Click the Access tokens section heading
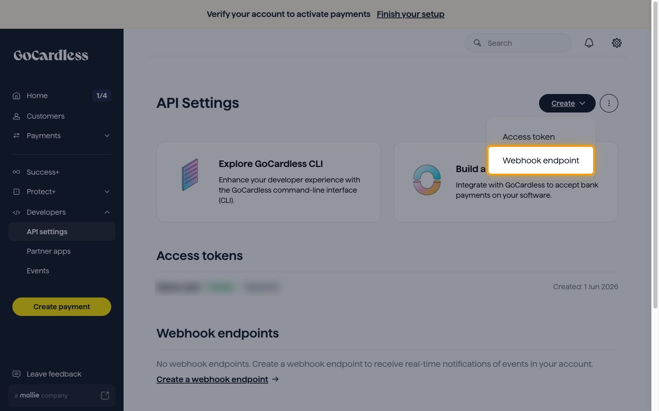 click(200, 256)
